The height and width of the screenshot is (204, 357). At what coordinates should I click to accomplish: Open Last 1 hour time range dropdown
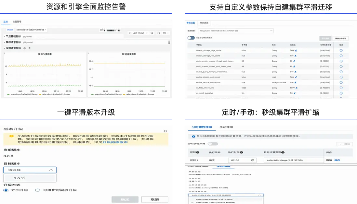[x=138, y=33]
